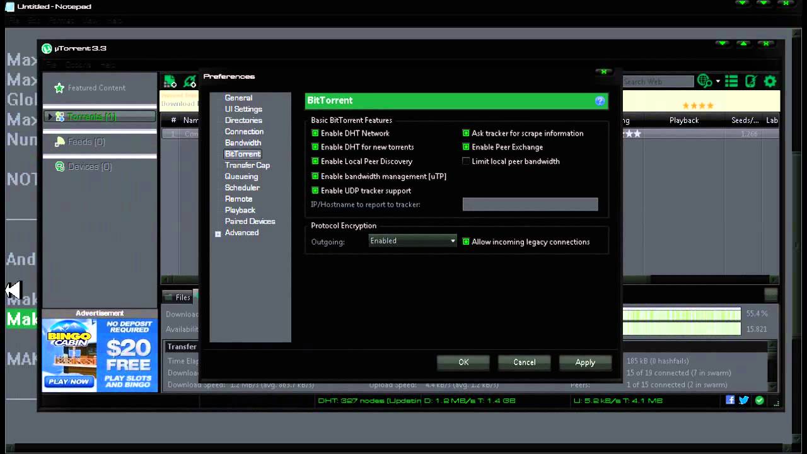The width and height of the screenshot is (807, 454).
Task: Expand the Torrents sidebar category
Action: 49,117
